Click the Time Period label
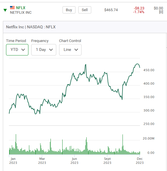 pyautogui.click(x=16, y=41)
